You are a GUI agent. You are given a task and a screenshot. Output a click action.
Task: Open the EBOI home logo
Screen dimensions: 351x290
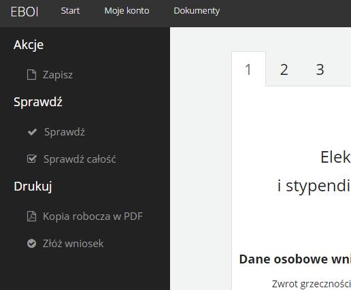[24, 12]
